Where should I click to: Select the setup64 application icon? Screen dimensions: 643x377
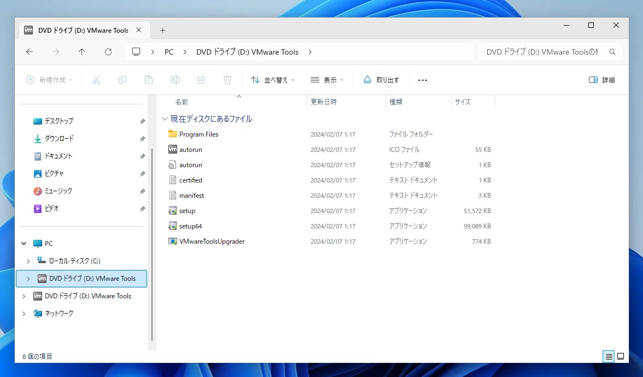click(173, 226)
